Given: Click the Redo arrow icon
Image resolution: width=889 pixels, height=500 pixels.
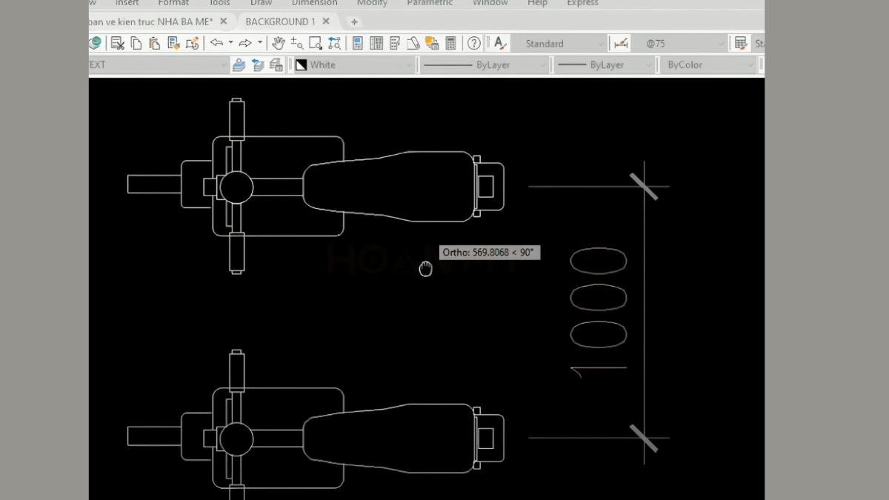Looking at the screenshot, I should pos(245,43).
